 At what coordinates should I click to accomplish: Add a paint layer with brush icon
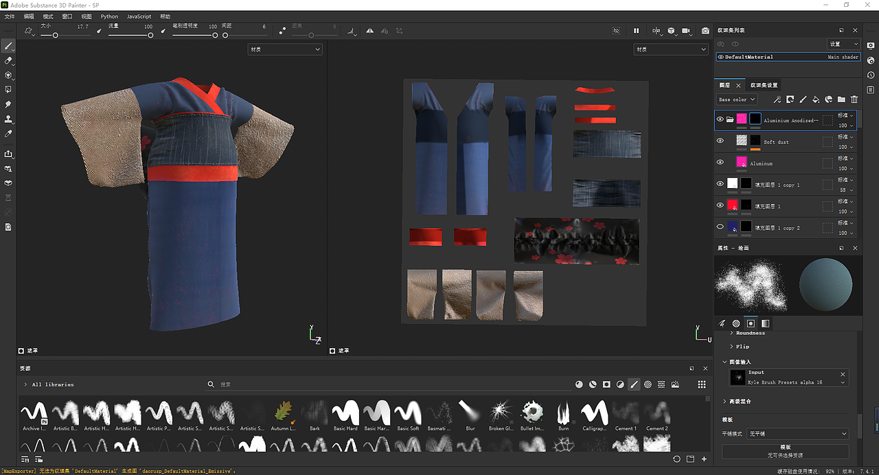pyautogui.click(x=802, y=100)
